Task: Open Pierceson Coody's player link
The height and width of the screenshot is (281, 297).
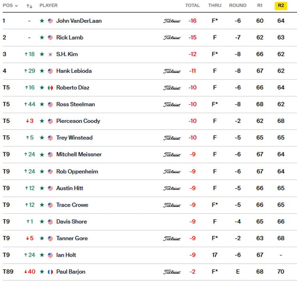Action: (78, 121)
